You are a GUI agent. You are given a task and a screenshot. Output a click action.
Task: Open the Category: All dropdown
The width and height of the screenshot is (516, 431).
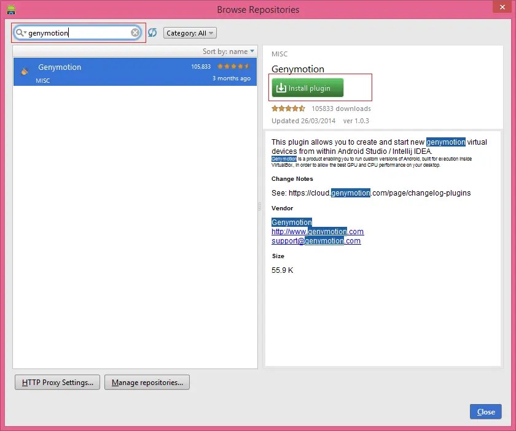[x=190, y=33]
